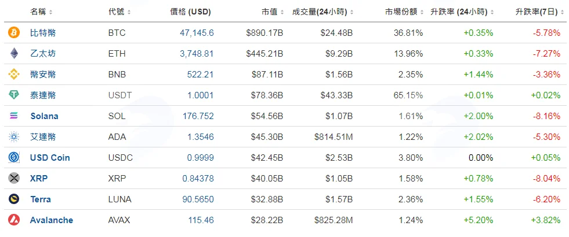Select 24h change +2.02%
This screenshot has width=569, height=237.
[479, 137]
